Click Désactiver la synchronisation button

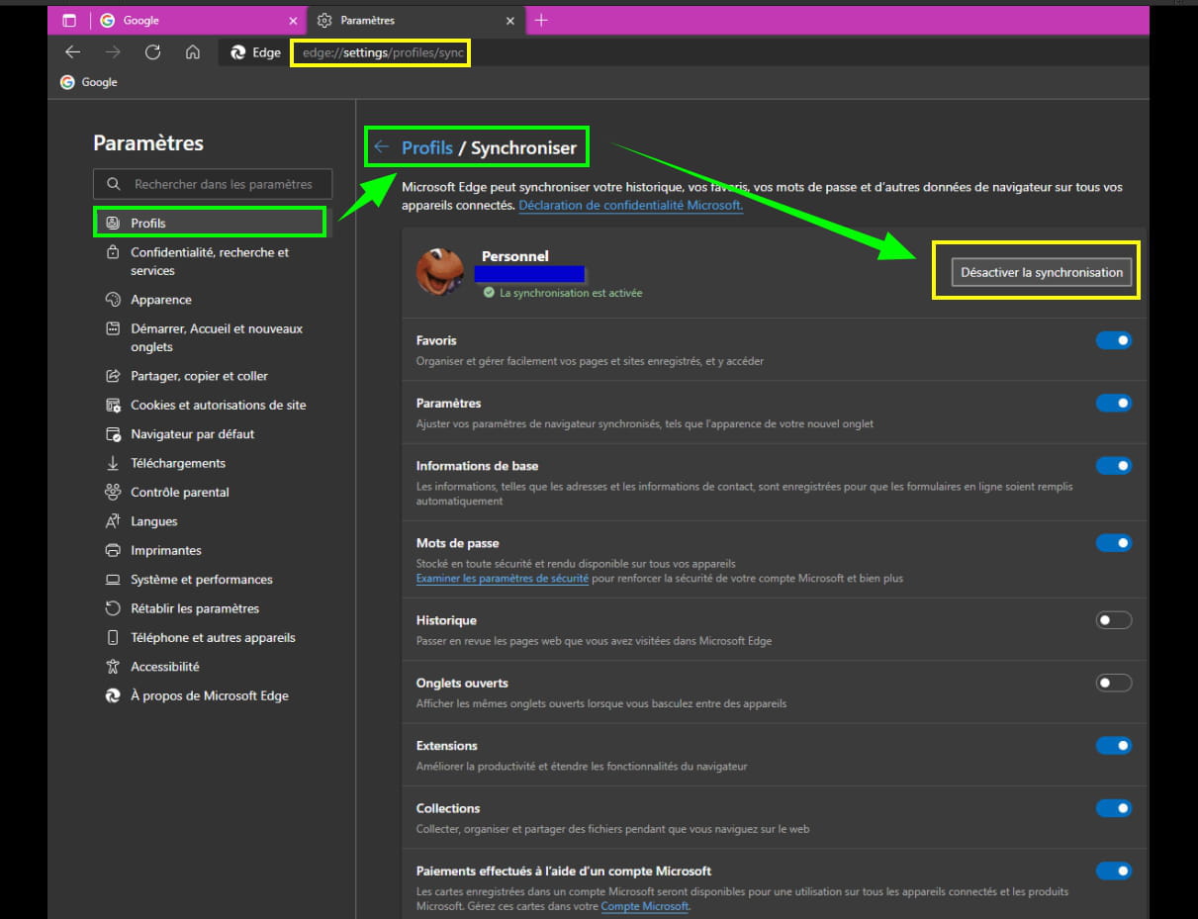1042,272
